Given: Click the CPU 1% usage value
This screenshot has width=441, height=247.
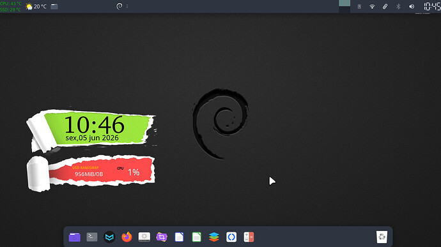Looking at the screenshot, I should coord(134,172).
